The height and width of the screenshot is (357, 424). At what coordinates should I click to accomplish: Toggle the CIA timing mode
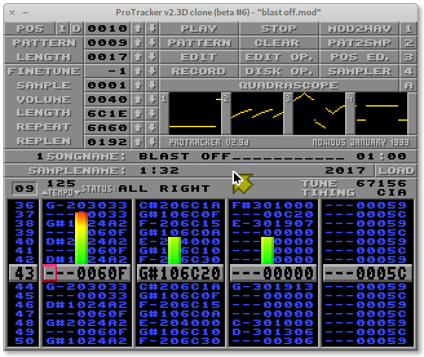394,192
